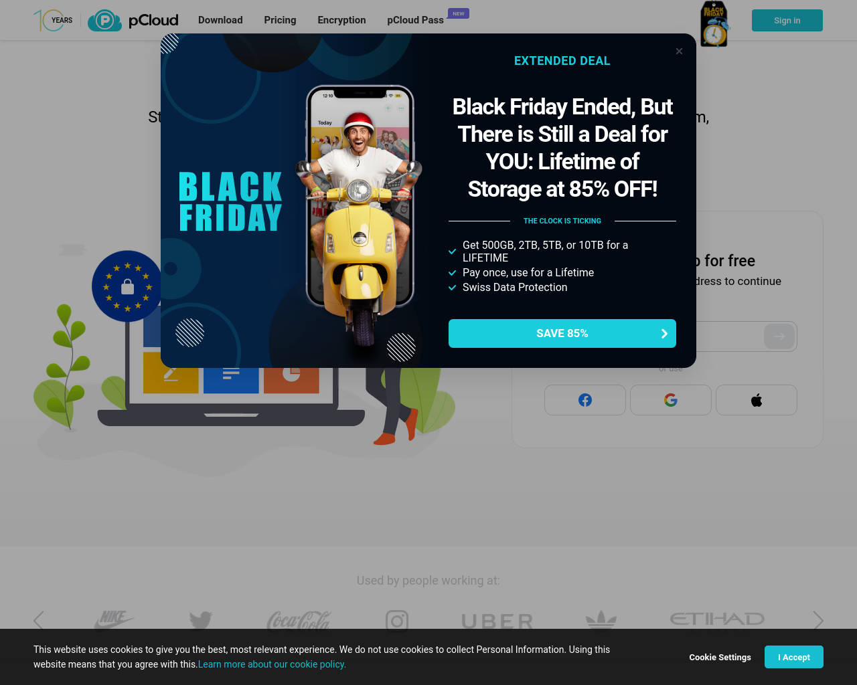Viewport: 857px width, 685px height.
Task: Open the Black Friday alarm clock icon
Action: [714, 25]
